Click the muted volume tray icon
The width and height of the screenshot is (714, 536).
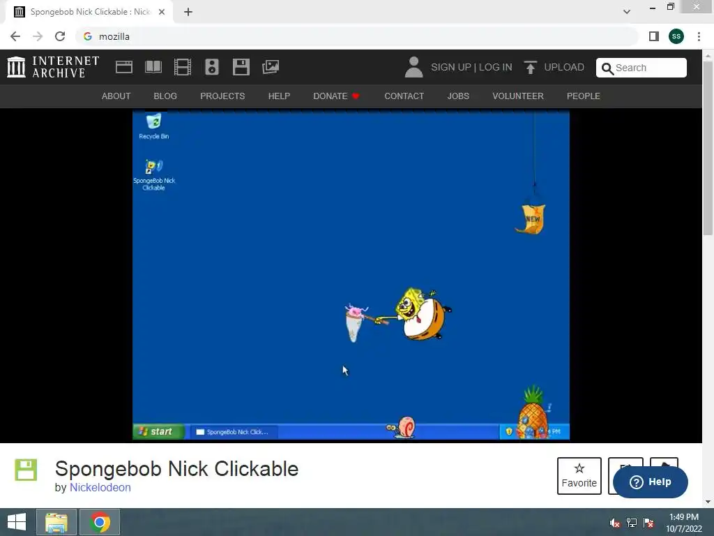[615, 523]
